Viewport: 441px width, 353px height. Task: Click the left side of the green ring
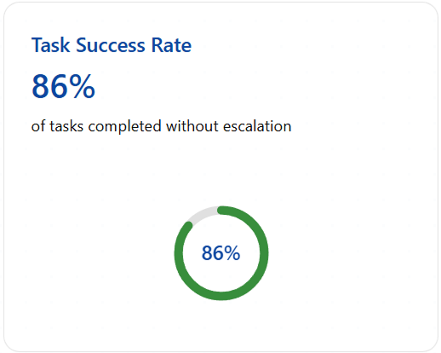179,253
